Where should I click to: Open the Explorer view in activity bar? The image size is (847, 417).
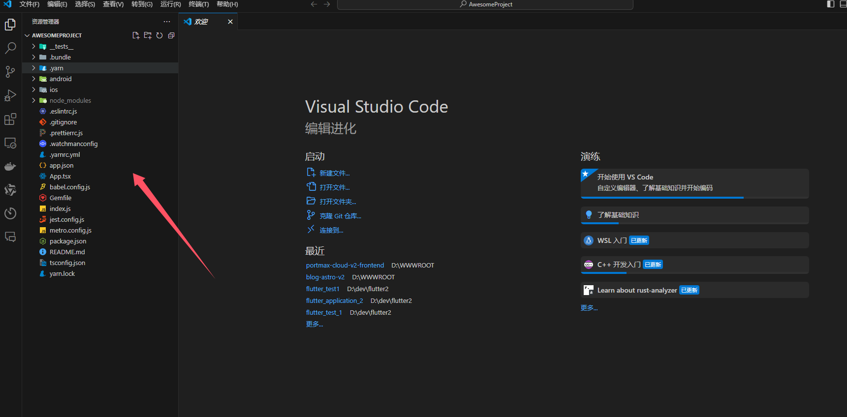pos(10,25)
